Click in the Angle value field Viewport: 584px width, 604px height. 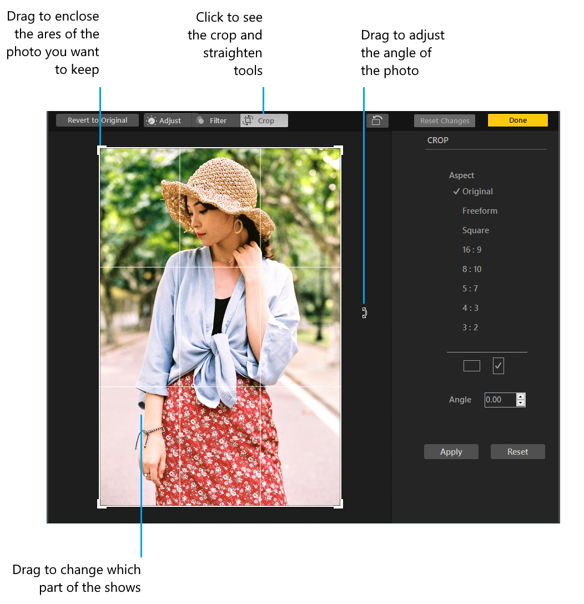coord(500,400)
